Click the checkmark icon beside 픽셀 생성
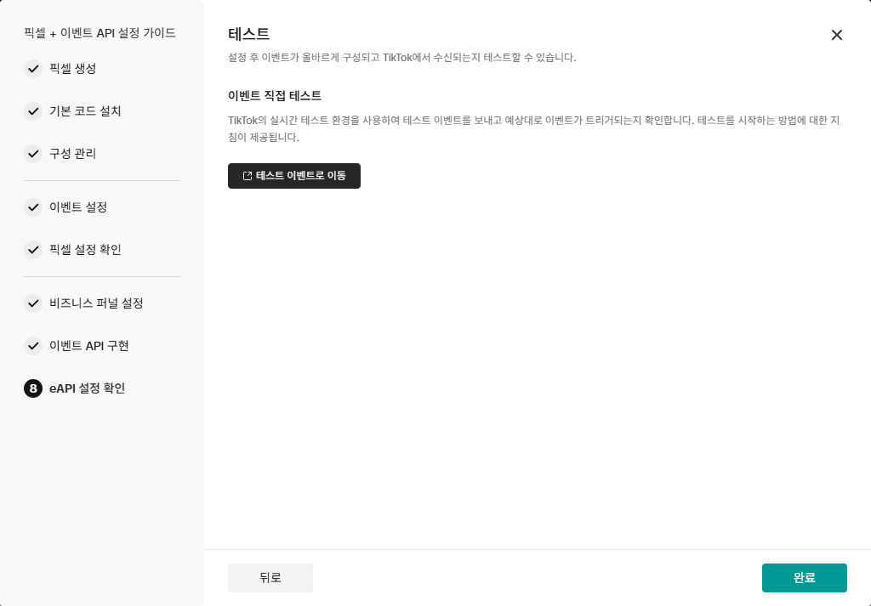 tap(33, 69)
